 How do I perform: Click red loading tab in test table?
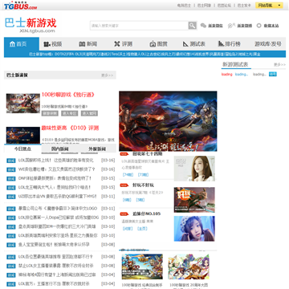click(x=227, y=75)
